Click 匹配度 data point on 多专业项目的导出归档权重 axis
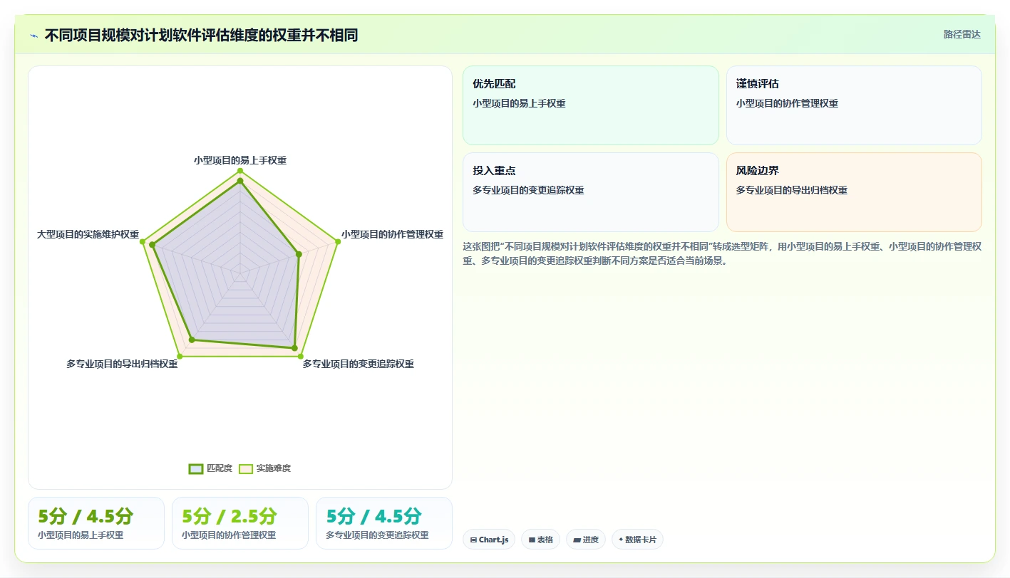The height and width of the screenshot is (578, 1010). (191, 340)
